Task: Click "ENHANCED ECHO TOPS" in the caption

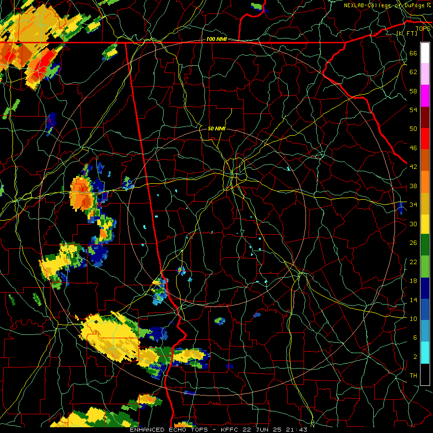Action: 169,430
